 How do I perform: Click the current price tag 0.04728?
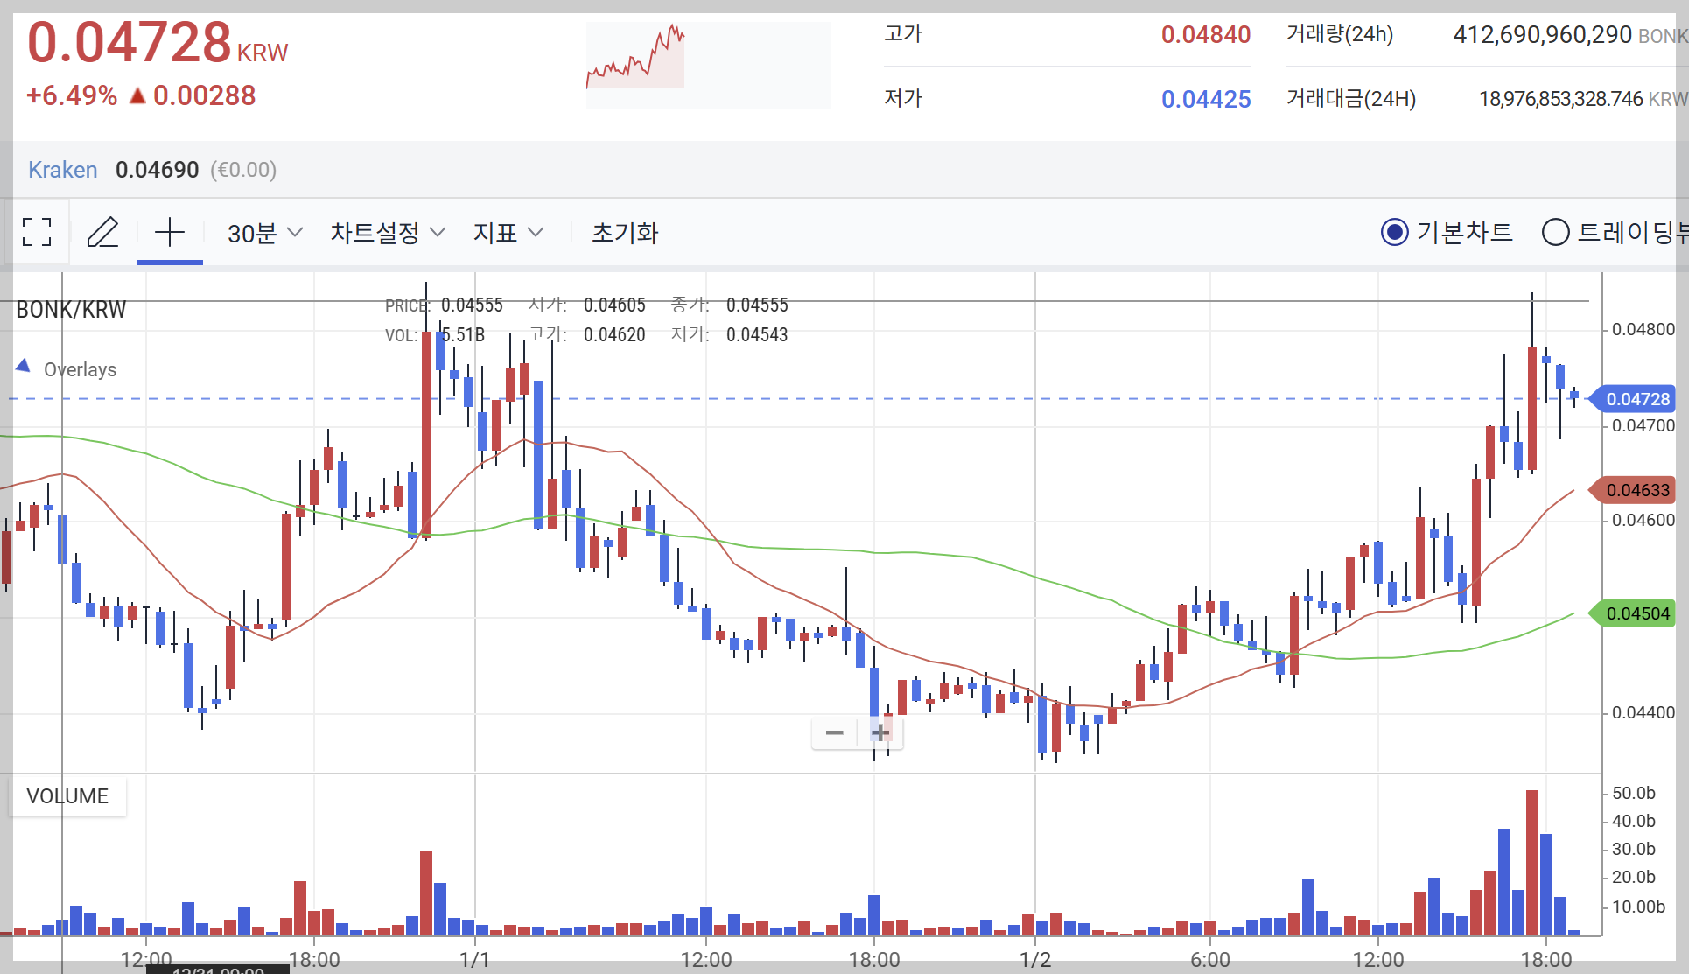(x=1636, y=399)
